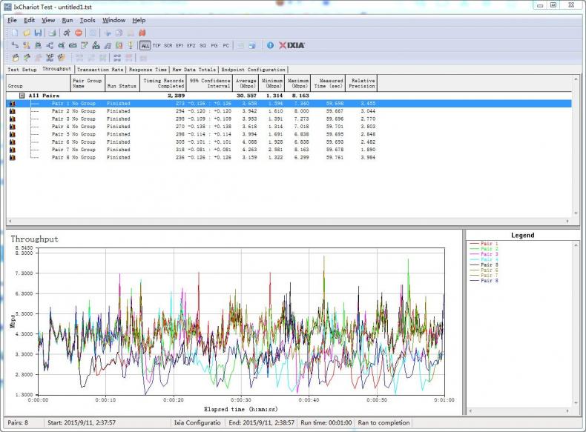Click the Pair 1 legend color line
The width and height of the screenshot is (586, 432).
coord(475,244)
